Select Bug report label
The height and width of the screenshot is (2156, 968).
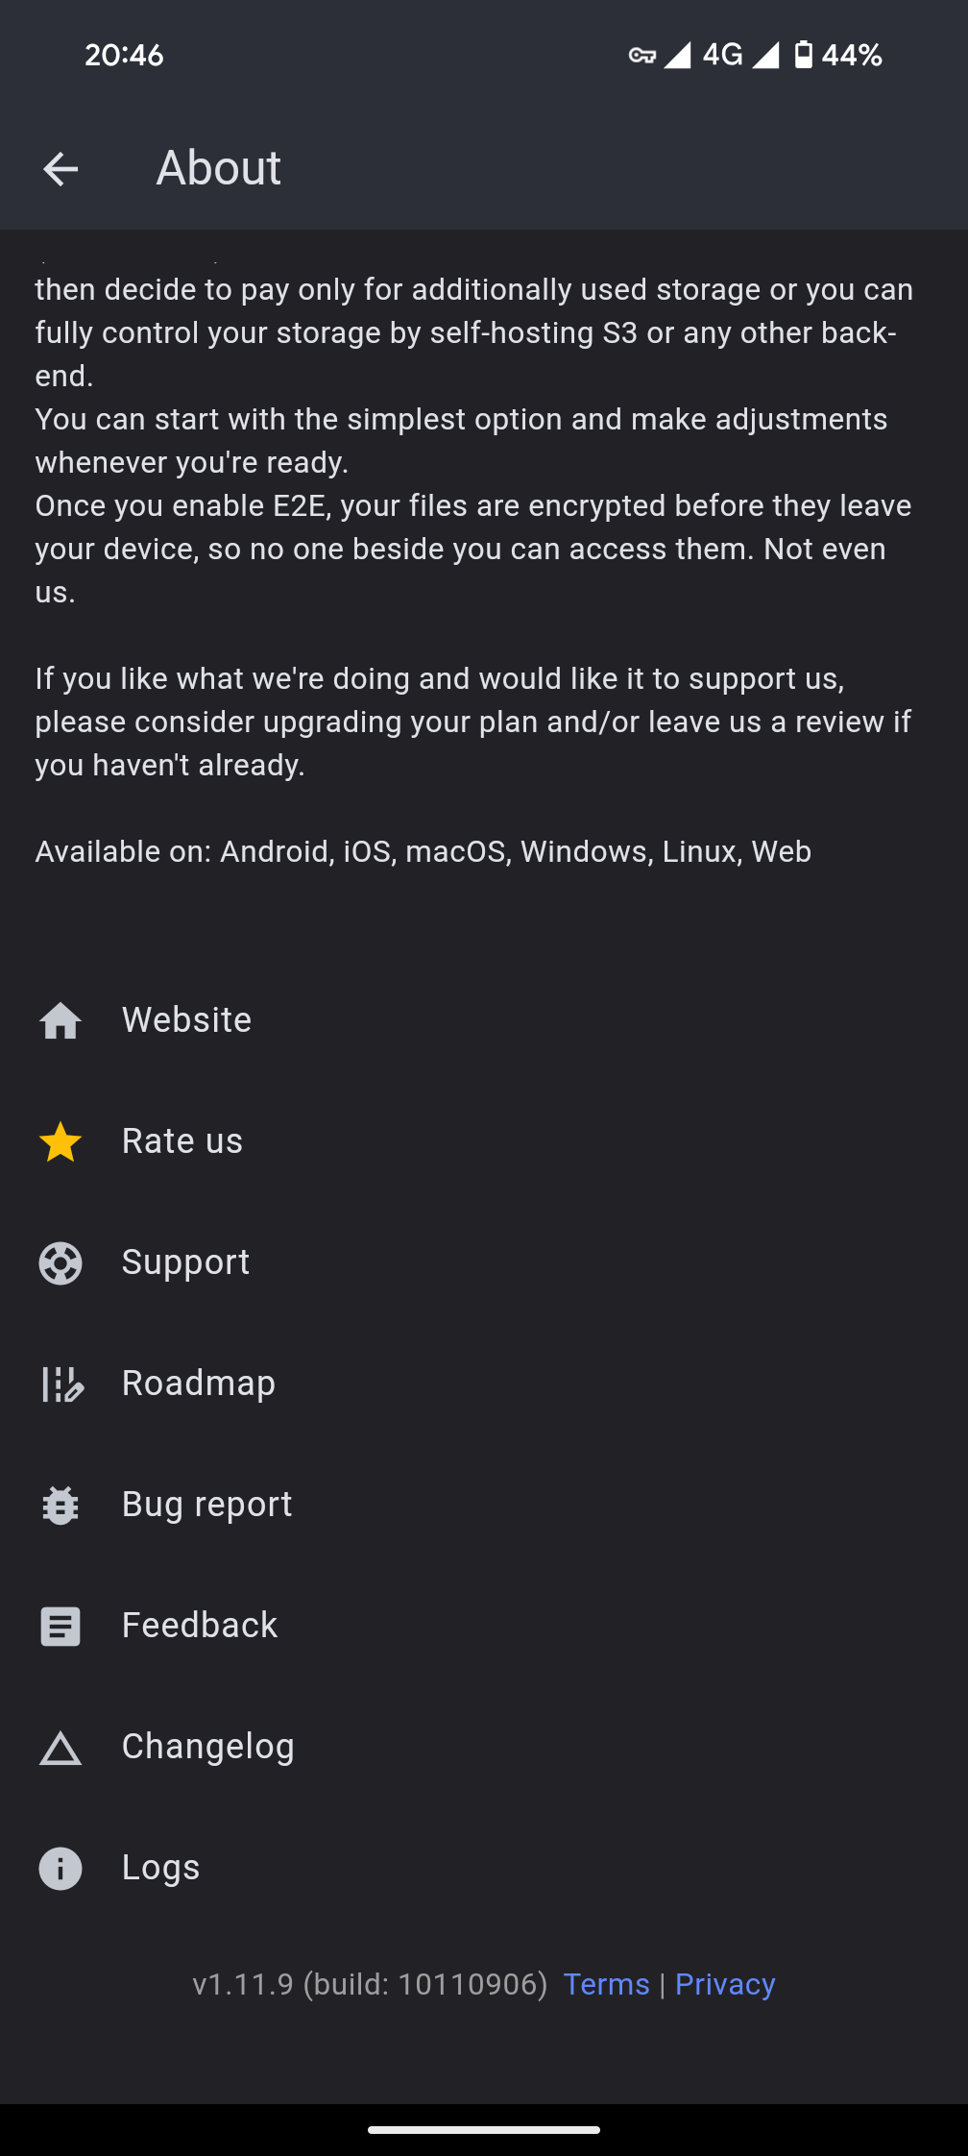(206, 1505)
